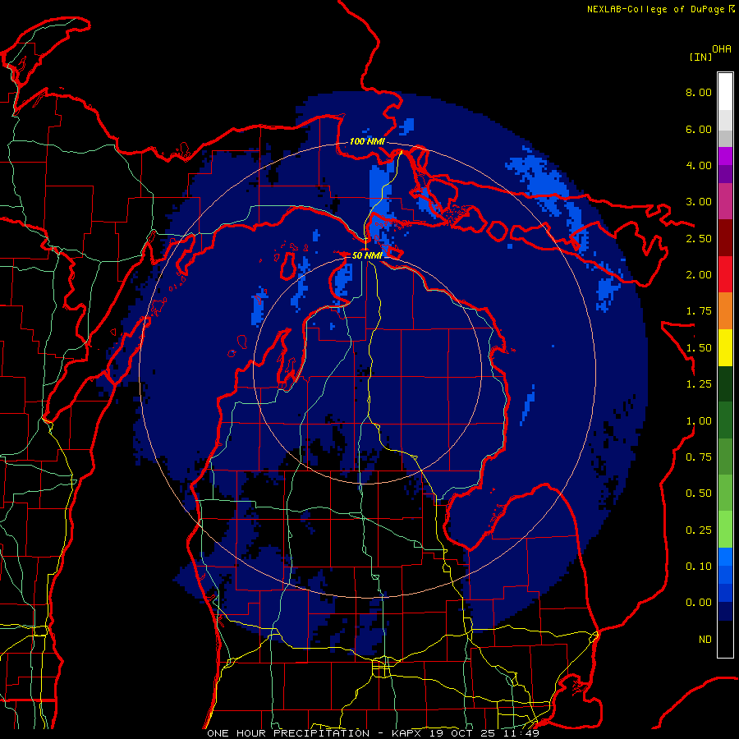Click the black ND legend swatch
This screenshot has height=739, width=739.
(725, 639)
